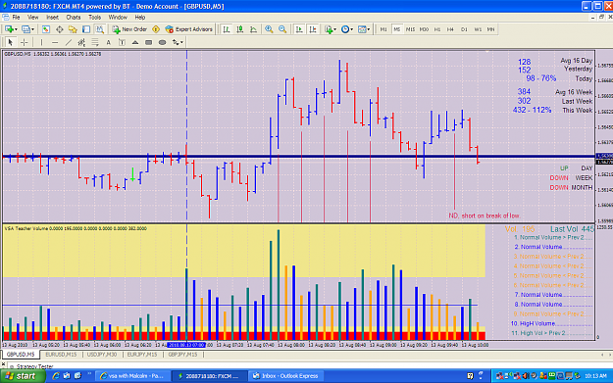Toggle the Data Window crosshair icon
This screenshot has width=613, height=383.
(60, 29)
